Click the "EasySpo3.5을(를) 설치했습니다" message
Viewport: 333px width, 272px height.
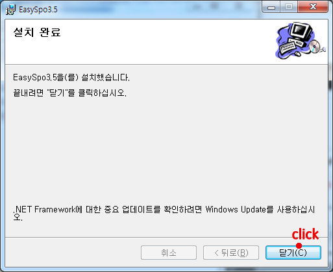(x=71, y=77)
